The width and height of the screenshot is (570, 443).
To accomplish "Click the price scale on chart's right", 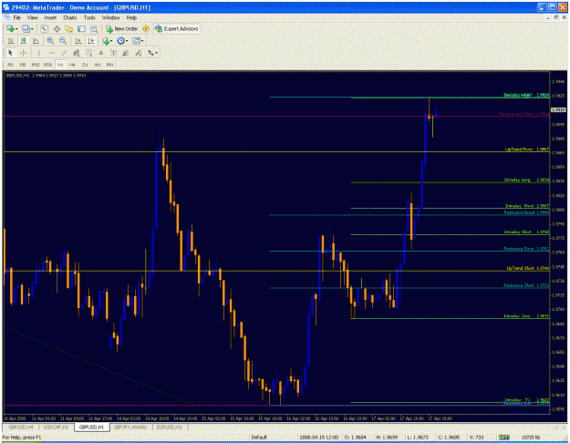I will [558, 242].
